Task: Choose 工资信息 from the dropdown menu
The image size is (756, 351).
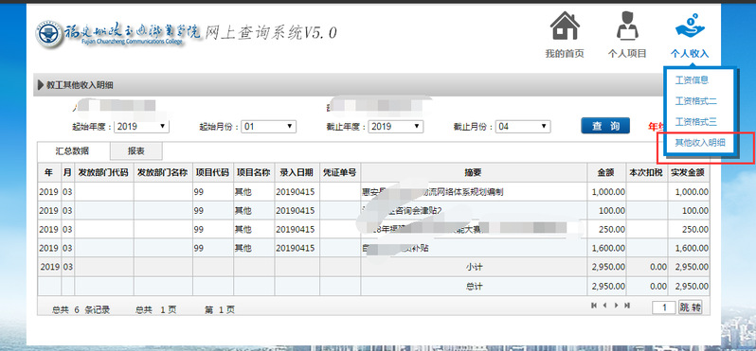Action: click(x=692, y=80)
